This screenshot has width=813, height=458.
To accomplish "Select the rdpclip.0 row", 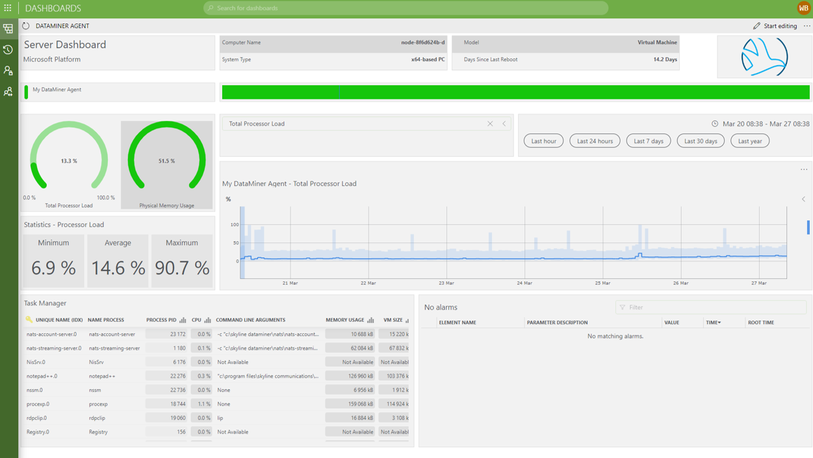I will (217, 418).
